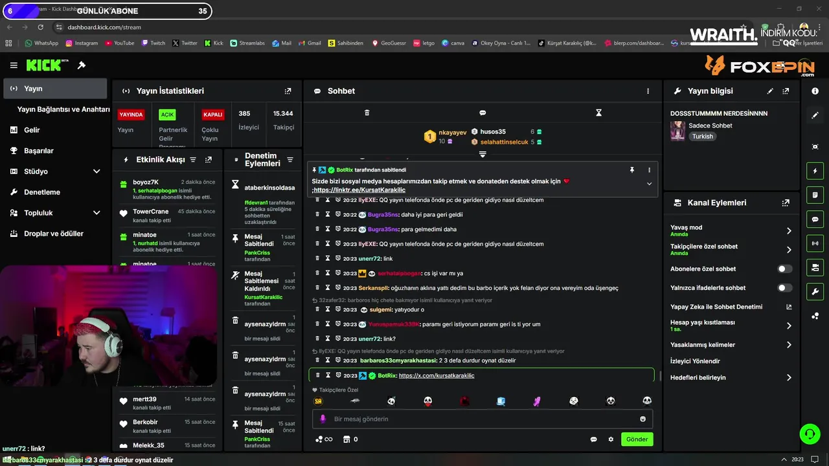This screenshot has width=829, height=466.
Task: Click the pencil icon in Yayın bilgisi header
Action: [x=770, y=91]
